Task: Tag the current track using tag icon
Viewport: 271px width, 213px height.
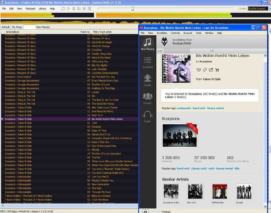Action: 205,70
